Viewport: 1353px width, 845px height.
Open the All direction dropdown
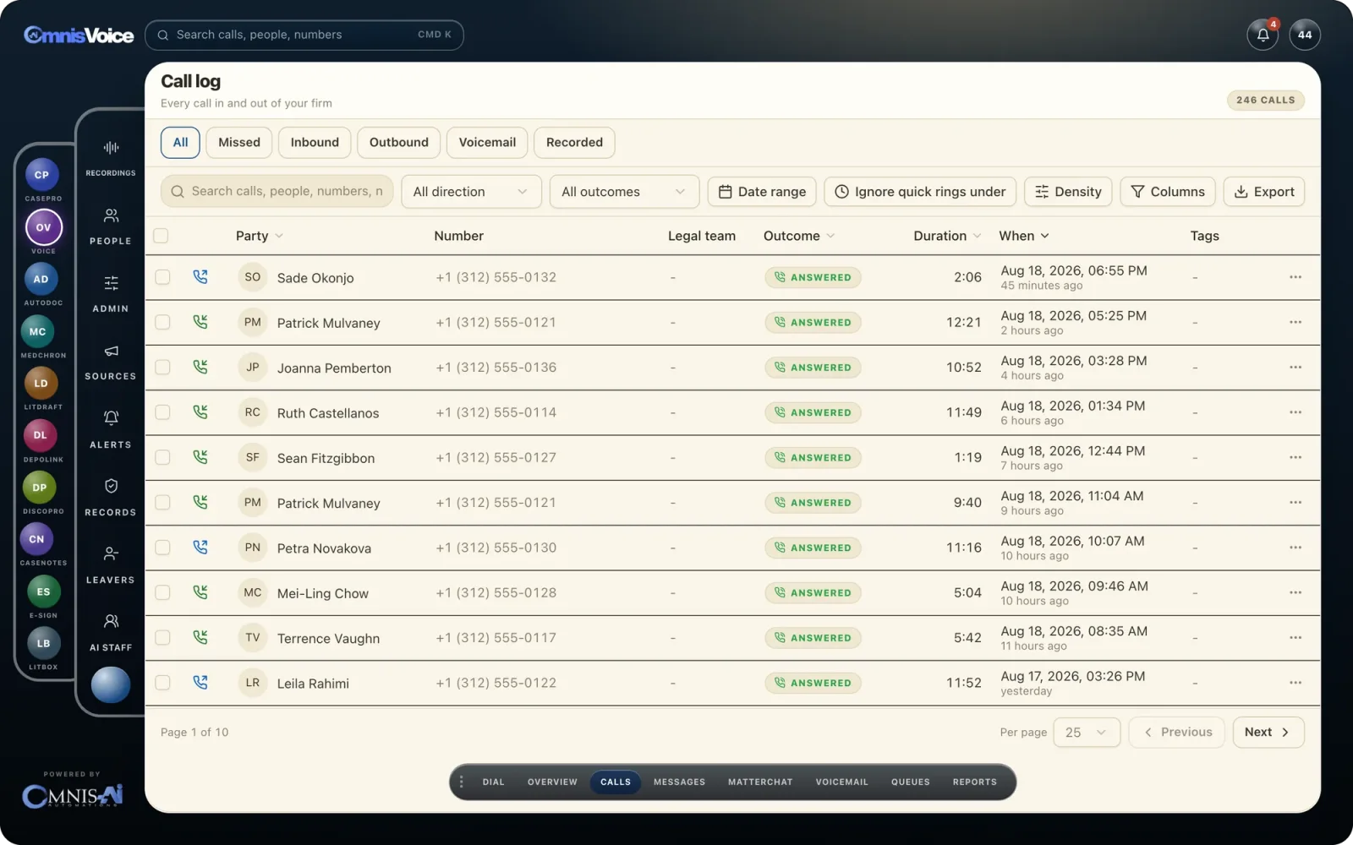pyautogui.click(x=471, y=192)
